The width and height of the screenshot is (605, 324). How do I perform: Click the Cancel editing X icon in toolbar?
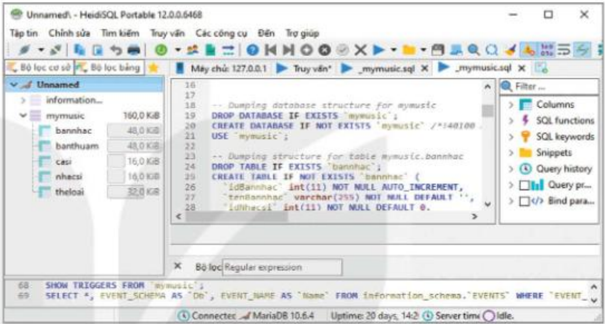[x=360, y=50]
